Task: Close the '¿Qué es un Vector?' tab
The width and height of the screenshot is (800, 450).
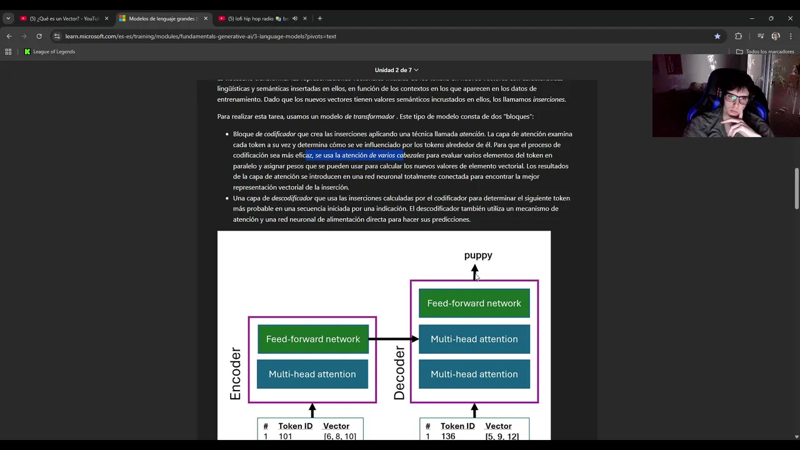Action: 106,19
